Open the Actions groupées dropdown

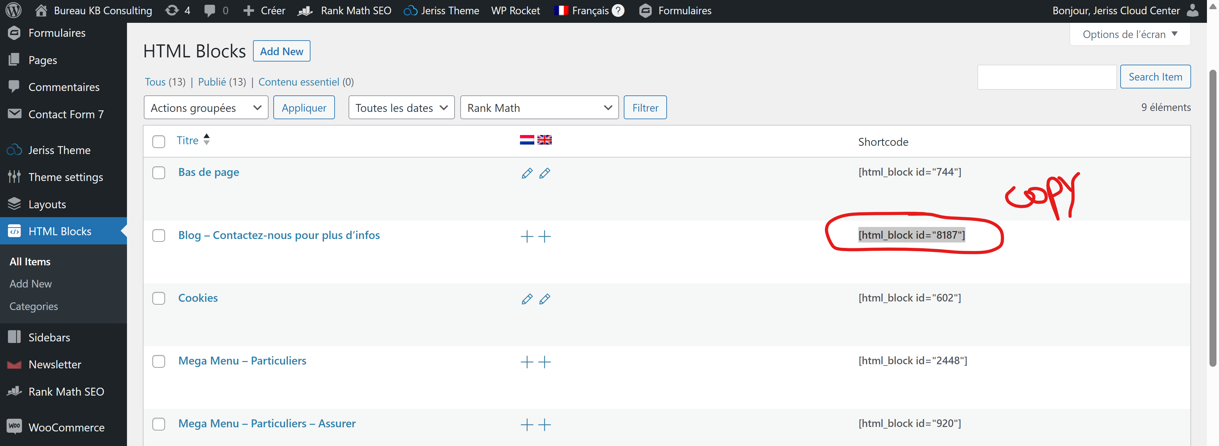click(x=206, y=108)
